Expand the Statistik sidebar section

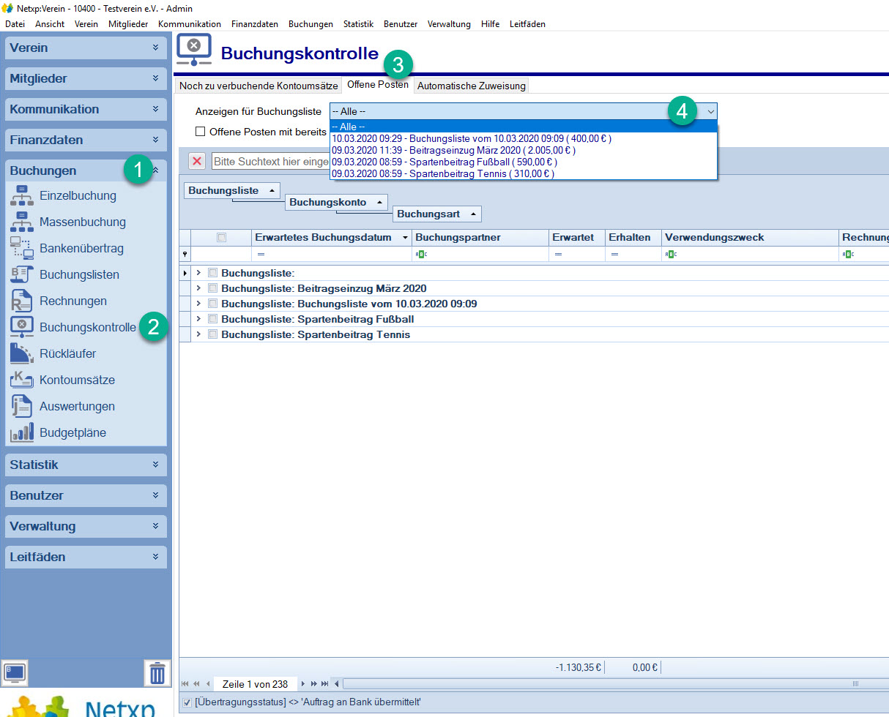pos(86,465)
